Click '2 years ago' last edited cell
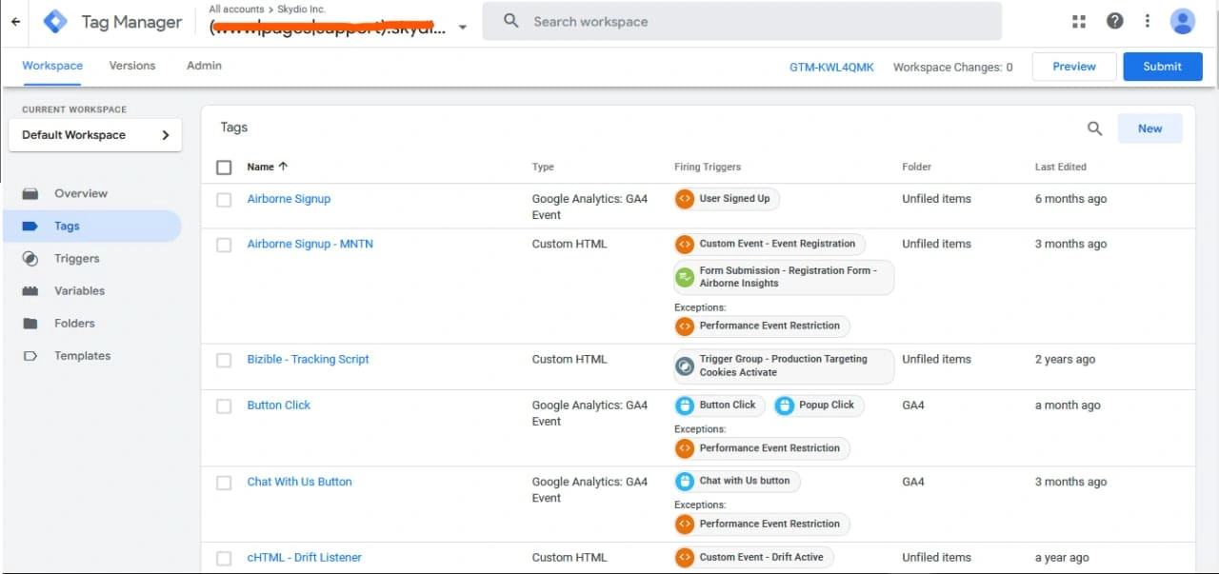The width and height of the screenshot is (1219, 574). 1066,359
